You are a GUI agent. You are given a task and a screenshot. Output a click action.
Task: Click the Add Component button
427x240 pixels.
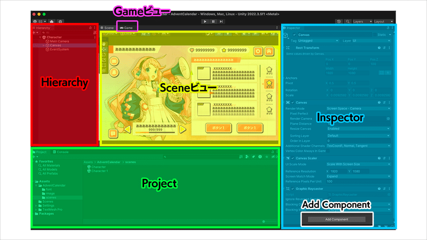[337, 219]
